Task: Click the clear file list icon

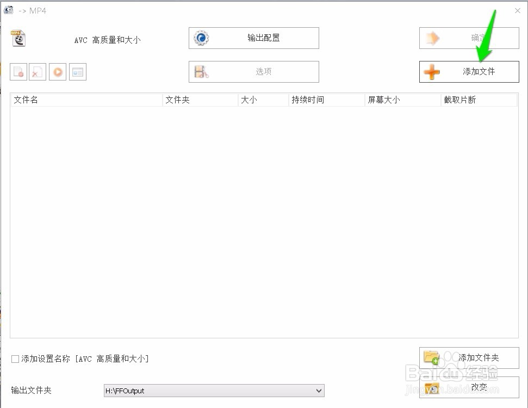Action: [37, 71]
